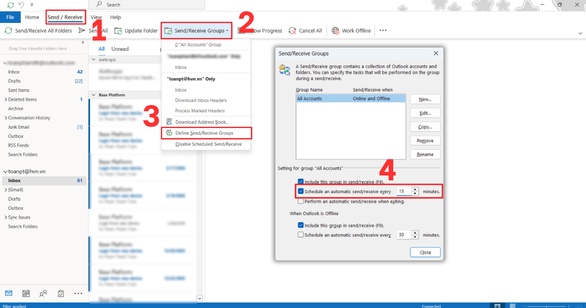This screenshot has width=586, height=308.
Task: Open the RSS Feeds folder
Action: click(18, 145)
